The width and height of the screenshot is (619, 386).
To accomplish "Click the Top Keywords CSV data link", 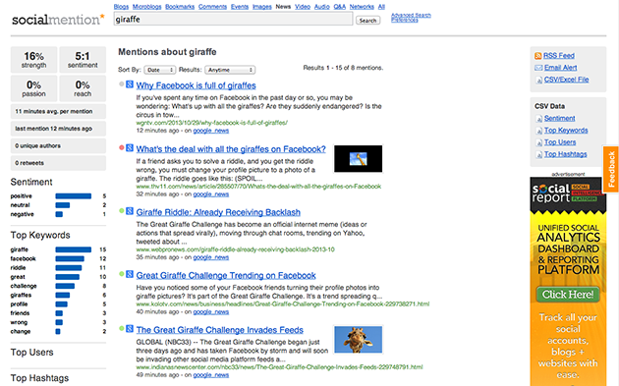I will 566,130.
